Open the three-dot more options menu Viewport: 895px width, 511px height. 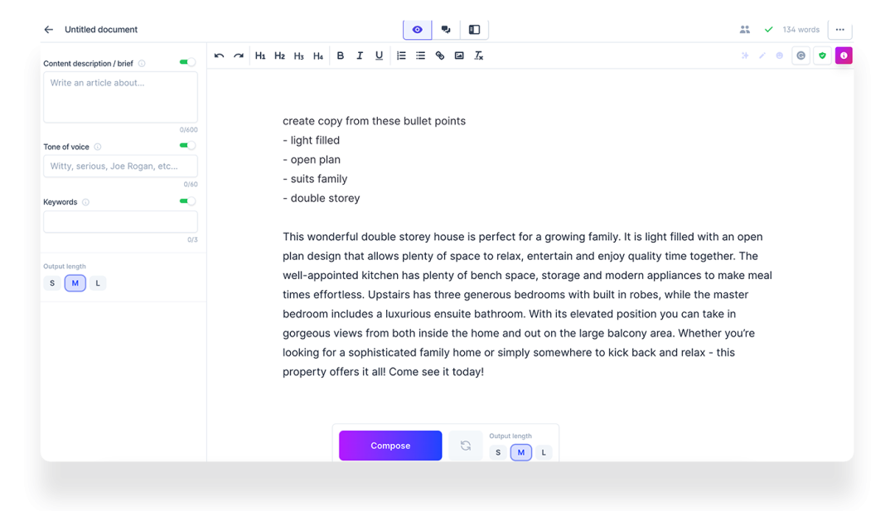tap(840, 30)
